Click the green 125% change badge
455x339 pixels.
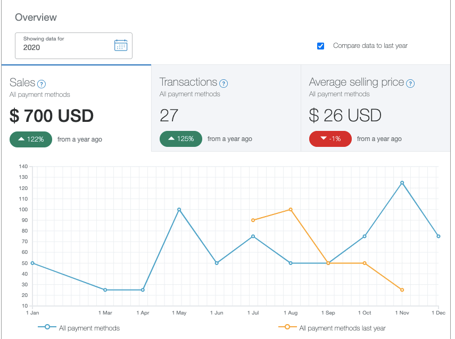[x=181, y=139]
